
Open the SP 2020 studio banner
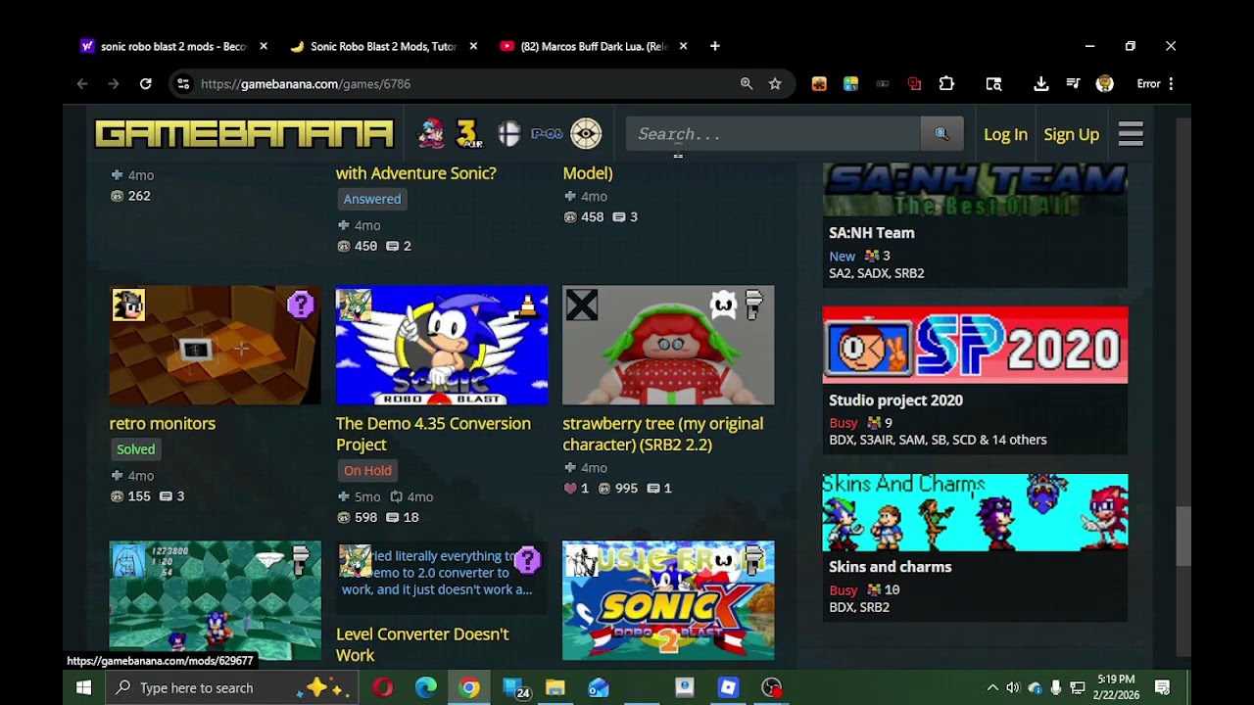(x=975, y=345)
